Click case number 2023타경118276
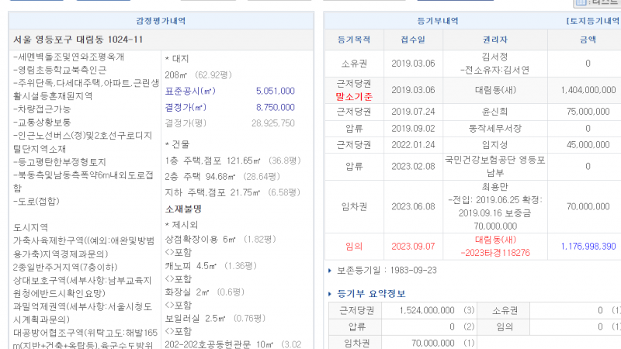The image size is (621, 349). click(x=494, y=252)
